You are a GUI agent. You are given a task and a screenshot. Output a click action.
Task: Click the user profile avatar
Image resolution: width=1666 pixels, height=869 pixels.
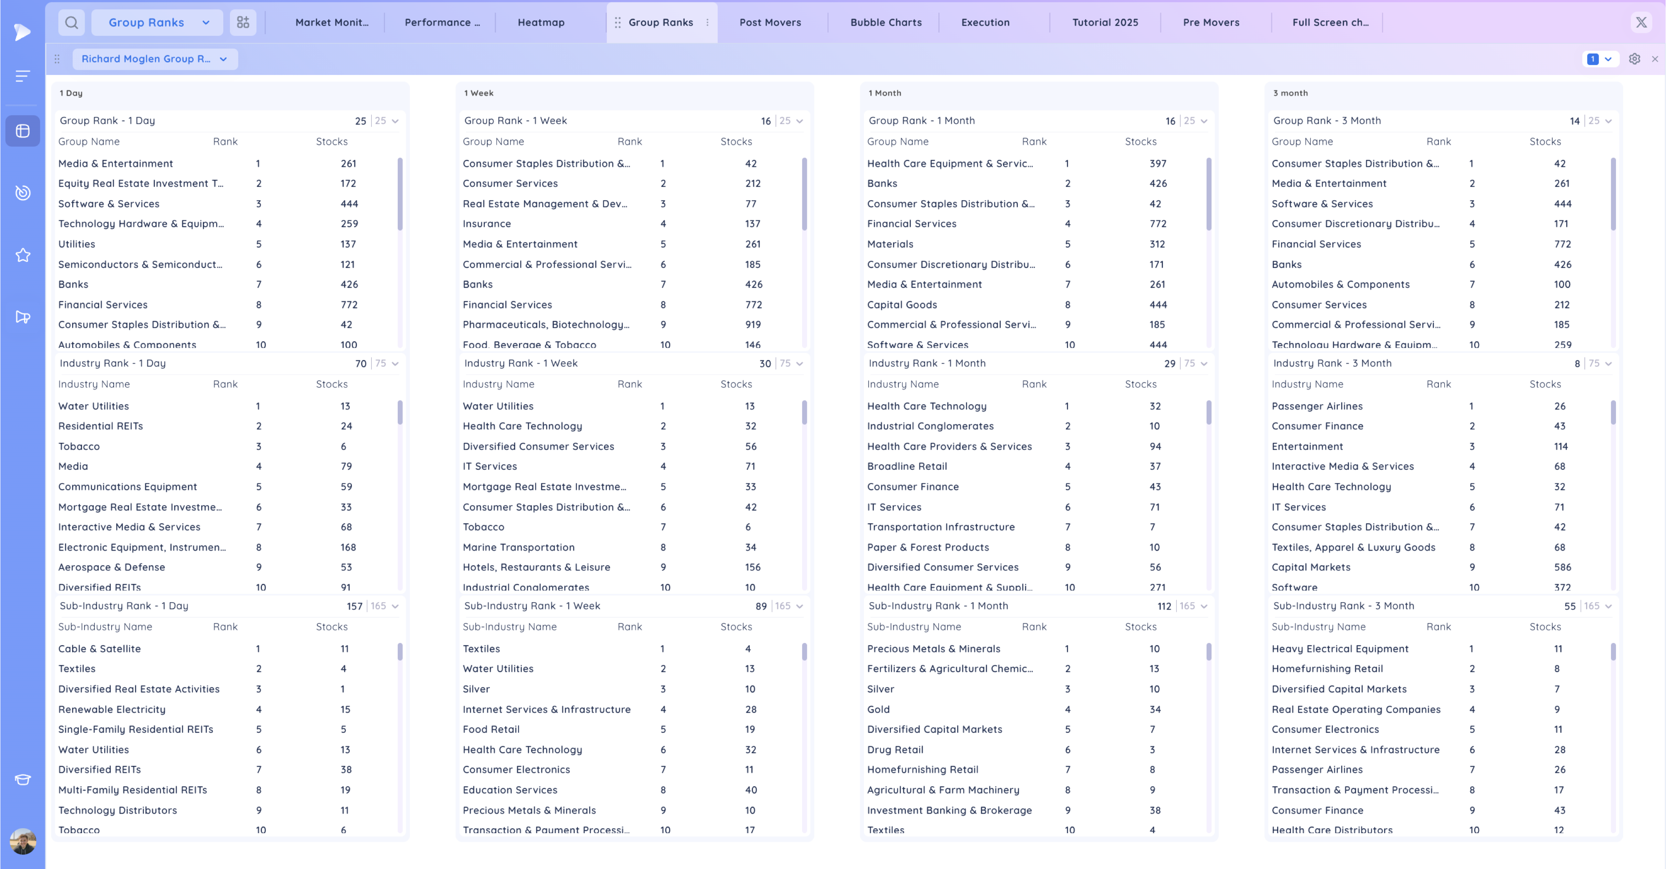coord(22,841)
